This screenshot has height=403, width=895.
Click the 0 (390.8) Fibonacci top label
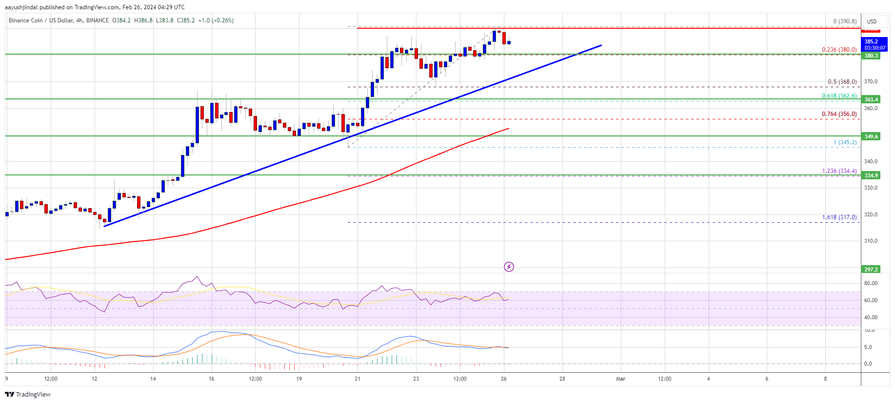coord(845,21)
